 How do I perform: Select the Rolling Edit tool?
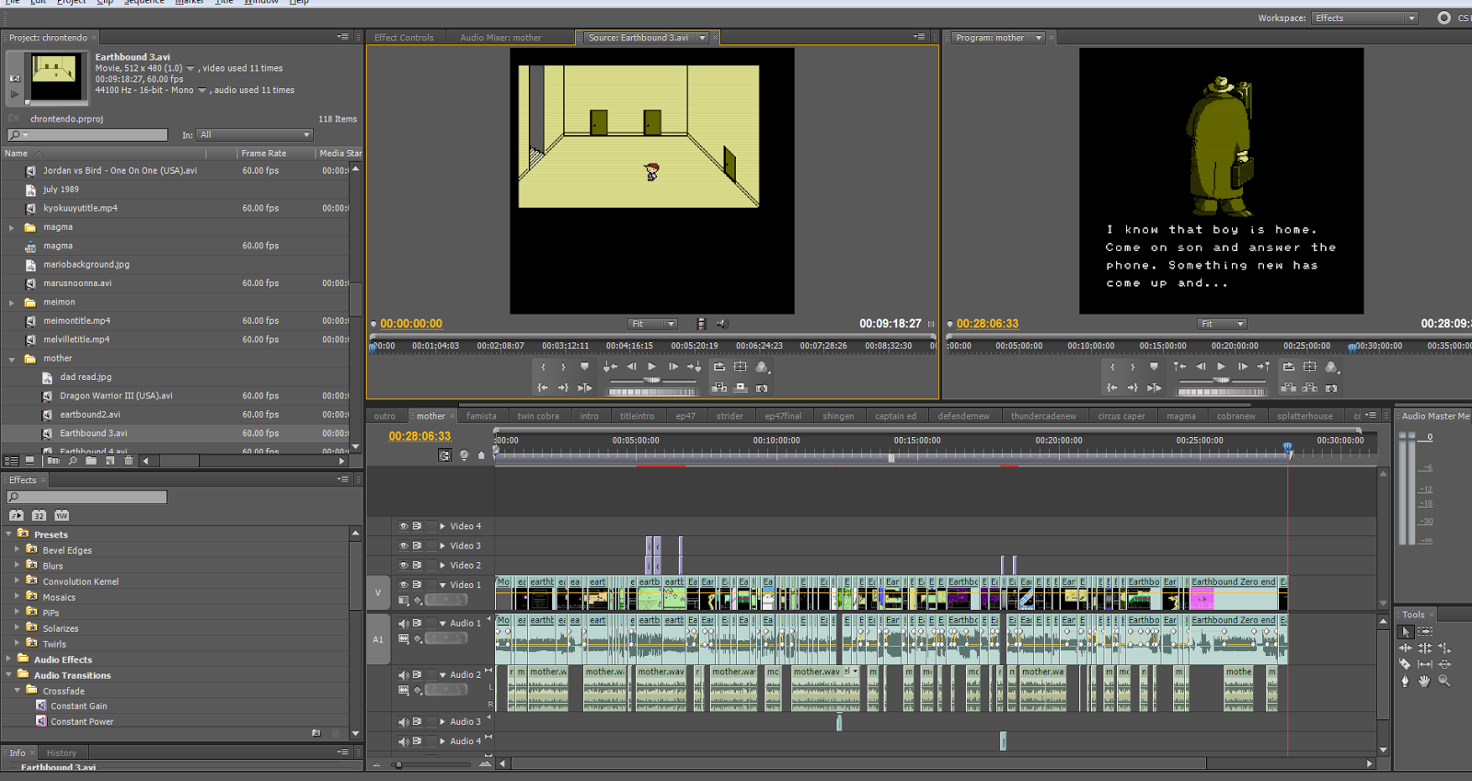(x=1425, y=649)
